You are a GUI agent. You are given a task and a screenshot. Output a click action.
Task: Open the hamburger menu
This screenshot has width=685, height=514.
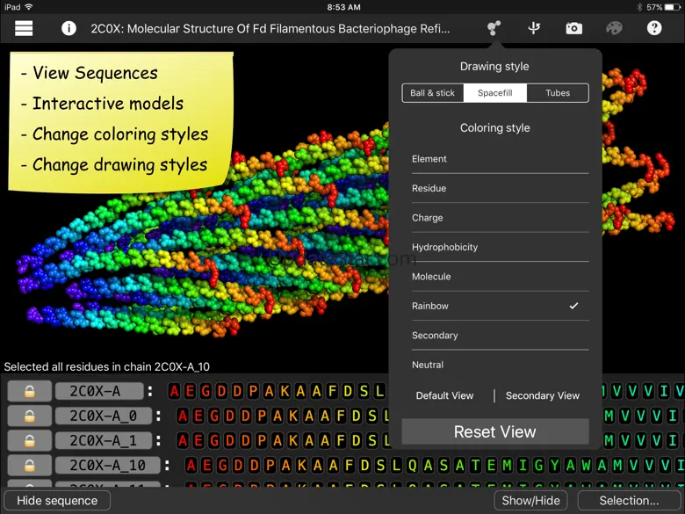(24, 28)
